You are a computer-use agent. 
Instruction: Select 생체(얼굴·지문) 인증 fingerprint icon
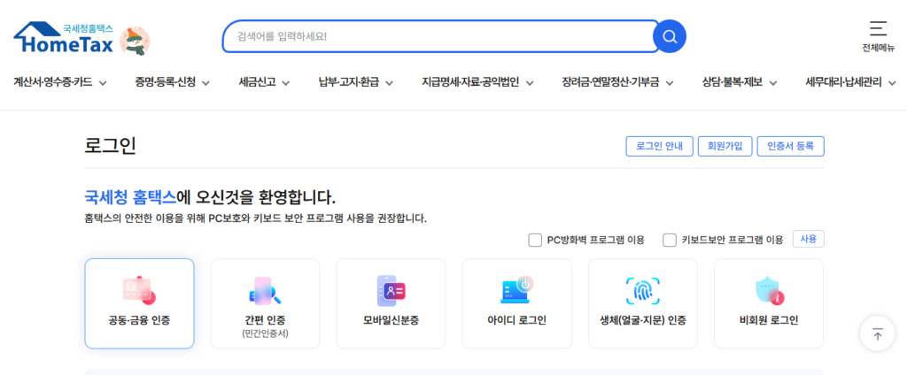[642, 291]
